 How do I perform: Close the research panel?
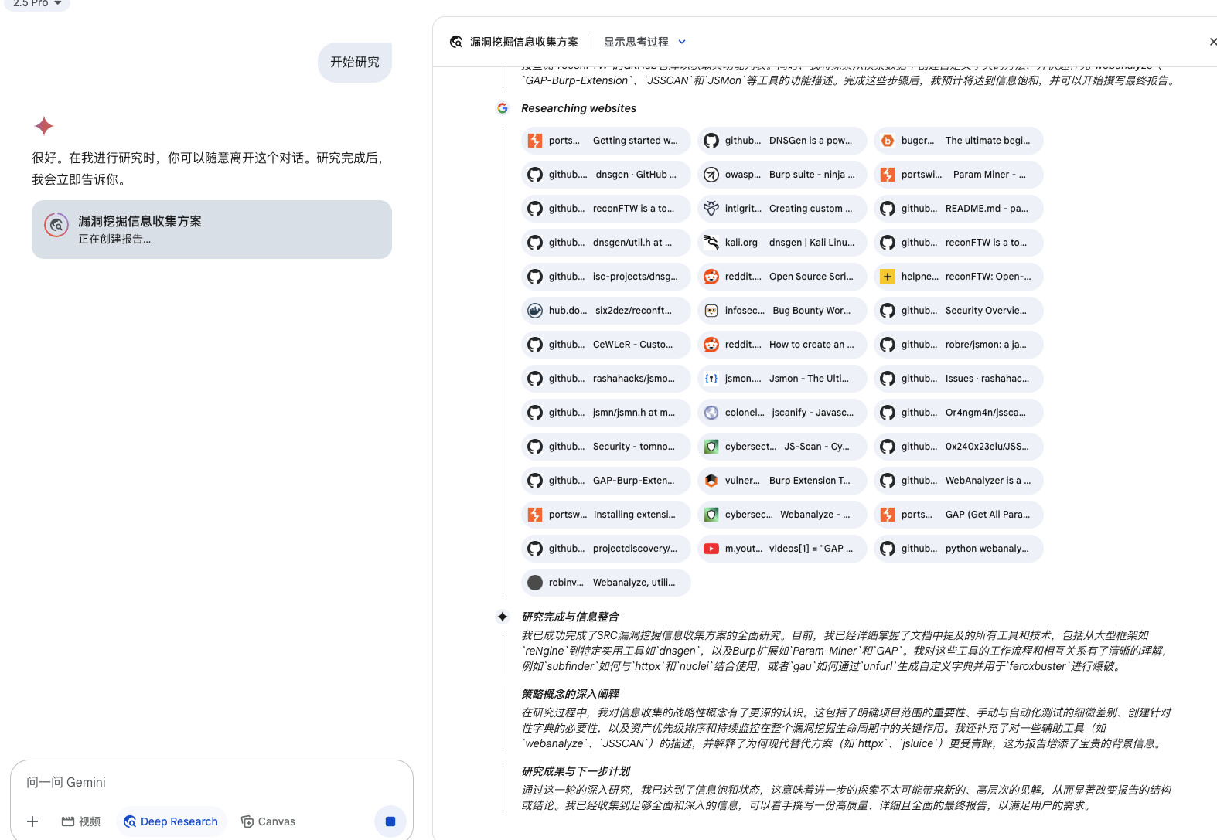click(1212, 42)
